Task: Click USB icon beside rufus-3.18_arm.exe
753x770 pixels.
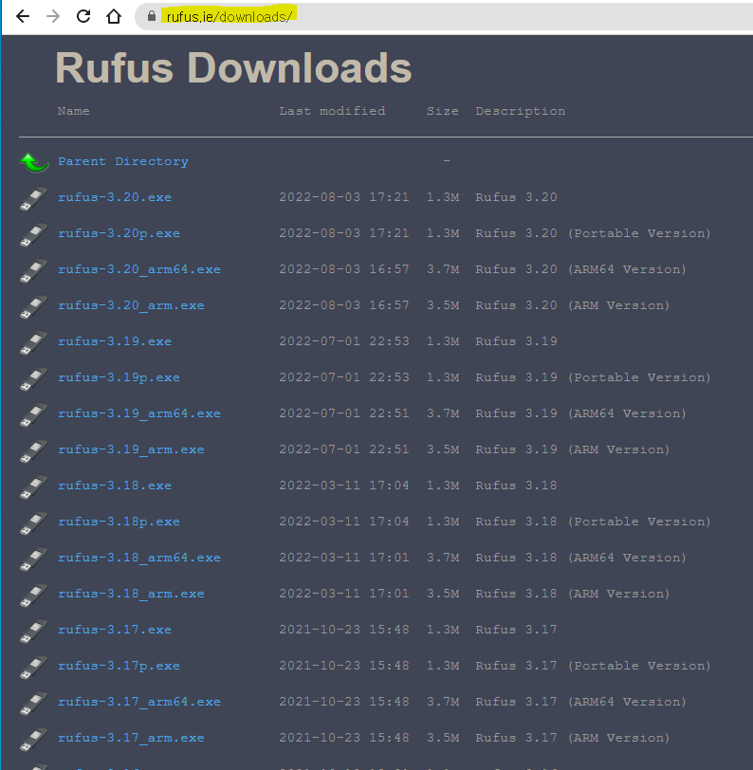Action: coord(33,595)
